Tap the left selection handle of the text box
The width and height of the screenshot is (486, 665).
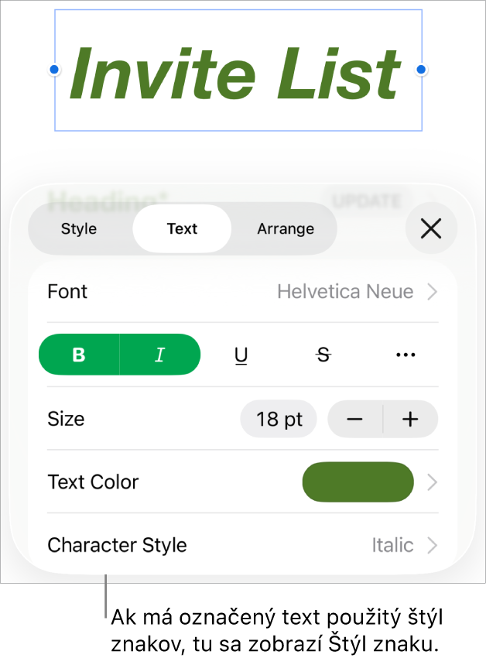[54, 70]
